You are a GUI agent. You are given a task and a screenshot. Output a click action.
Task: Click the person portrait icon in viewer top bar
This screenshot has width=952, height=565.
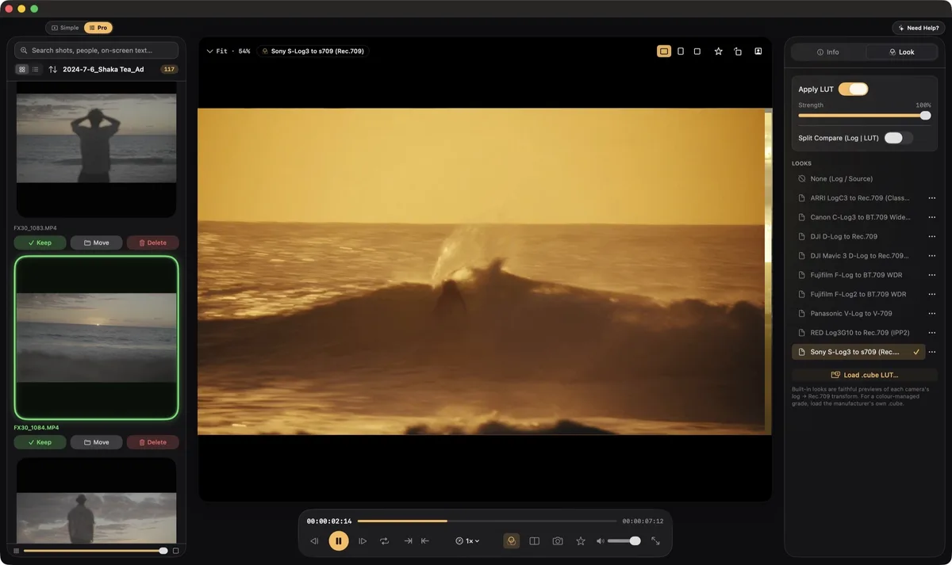point(758,52)
